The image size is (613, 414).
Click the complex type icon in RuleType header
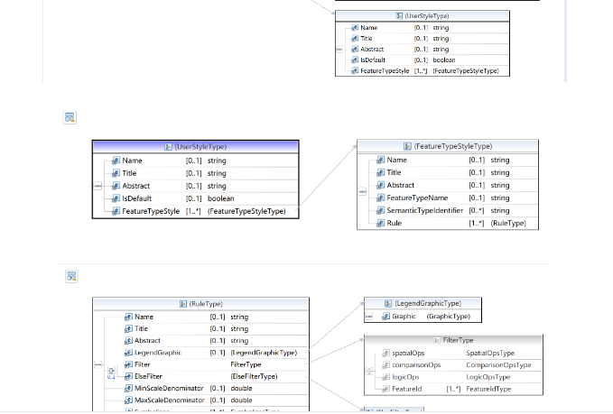[183, 304]
